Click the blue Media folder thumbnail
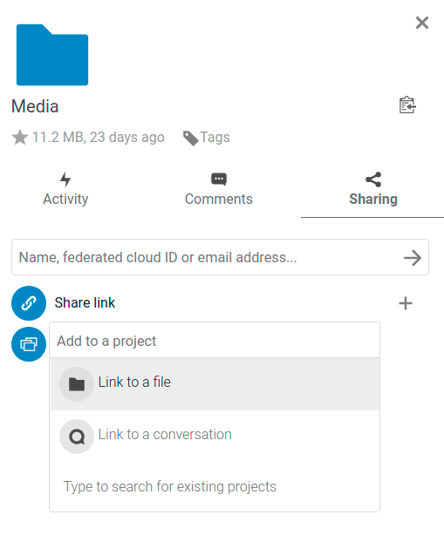Image resolution: width=444 pixels, height=535 pixels. tap(52, 55)
